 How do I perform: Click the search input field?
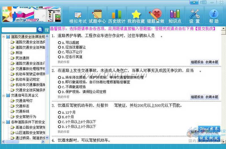tap(19, 30)
